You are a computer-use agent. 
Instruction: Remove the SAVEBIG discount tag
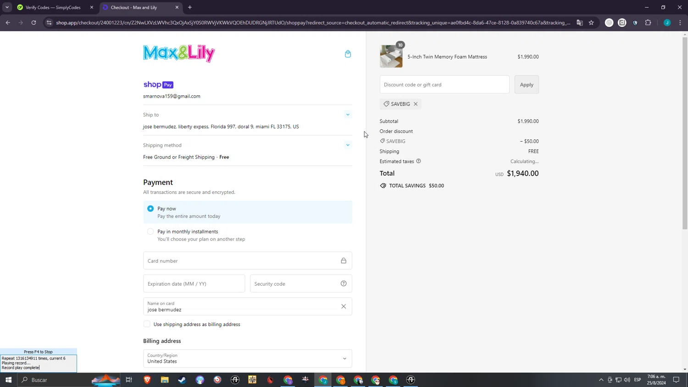(x=416, y=104)
